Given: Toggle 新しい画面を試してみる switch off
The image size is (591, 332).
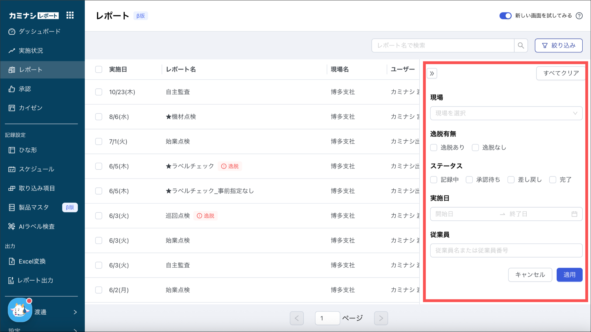Looking at the screenshot, I should tap(505, 16).
